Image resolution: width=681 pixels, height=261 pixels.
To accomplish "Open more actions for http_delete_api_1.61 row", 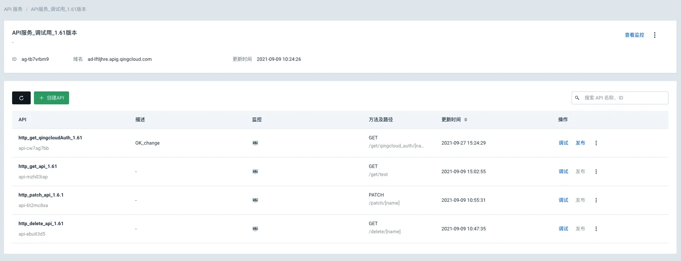I will (x=596, y=229).
